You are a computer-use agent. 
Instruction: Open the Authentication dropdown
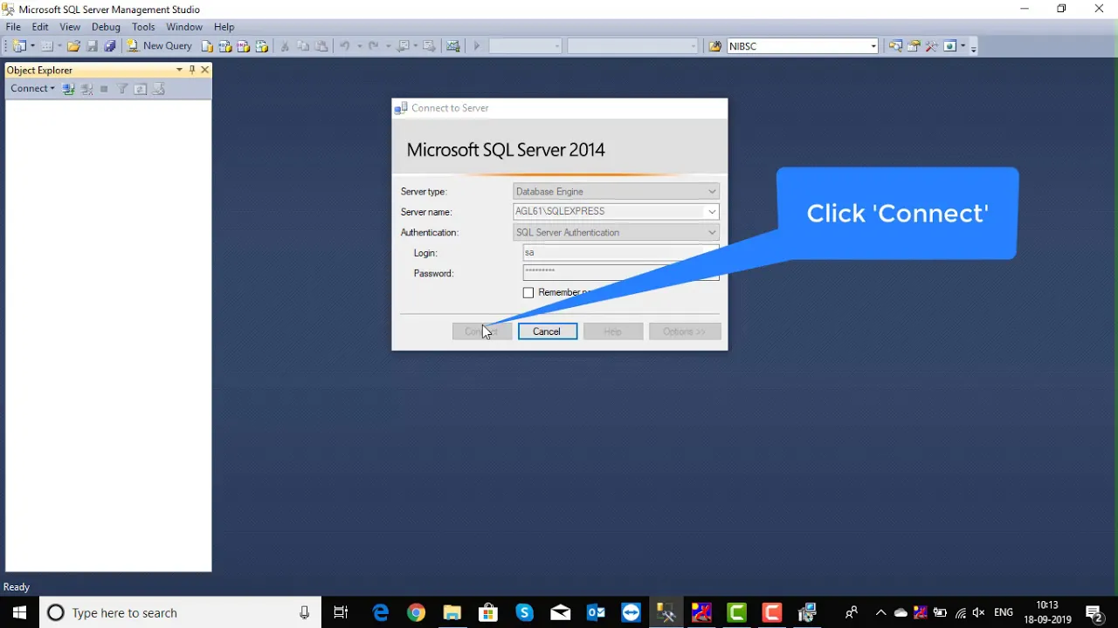point(712,233)
